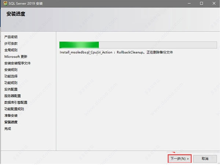Click the SQL Server 2019 setup title icon

point(5,3)
